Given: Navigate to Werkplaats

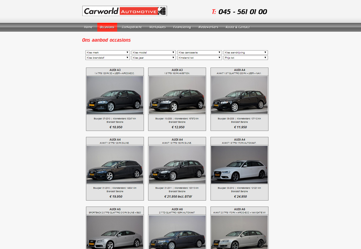Looking at the screenshot, I should point(158,27).
